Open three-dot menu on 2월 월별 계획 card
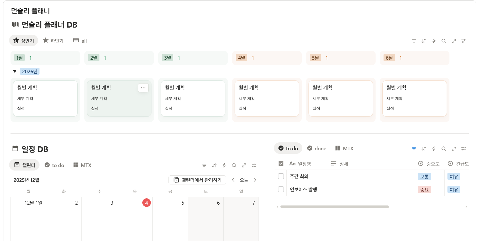 143,88
